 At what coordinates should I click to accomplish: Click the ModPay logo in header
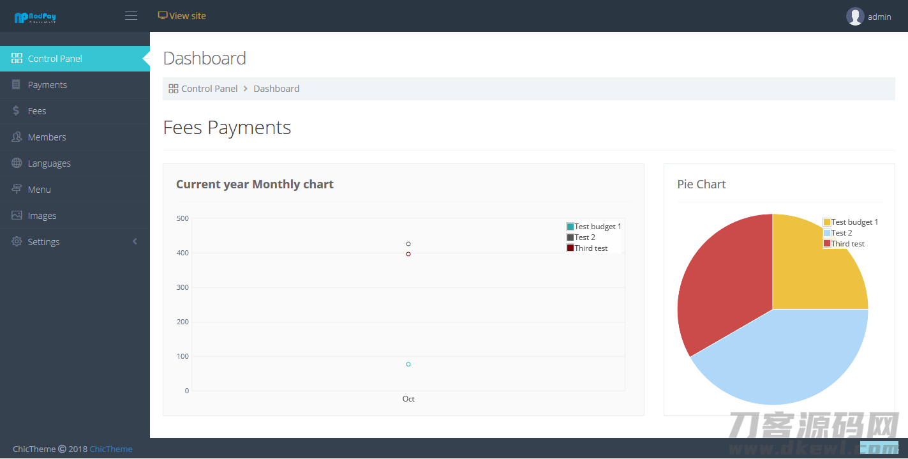click(35, 17)
